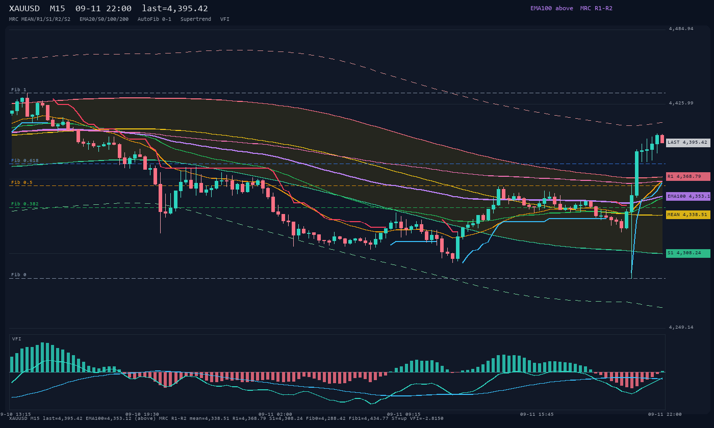Click the 09-10 19:30 time axis label
This screenshot has height=428, width=714.
click(142, 414)
